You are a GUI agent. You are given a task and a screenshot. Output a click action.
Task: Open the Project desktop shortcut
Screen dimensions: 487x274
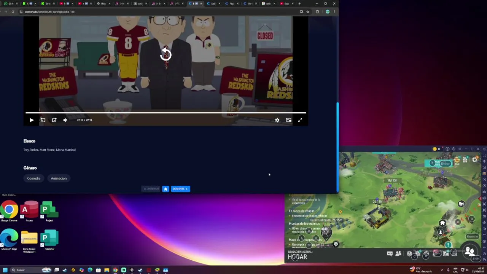(x=49, y=211)
